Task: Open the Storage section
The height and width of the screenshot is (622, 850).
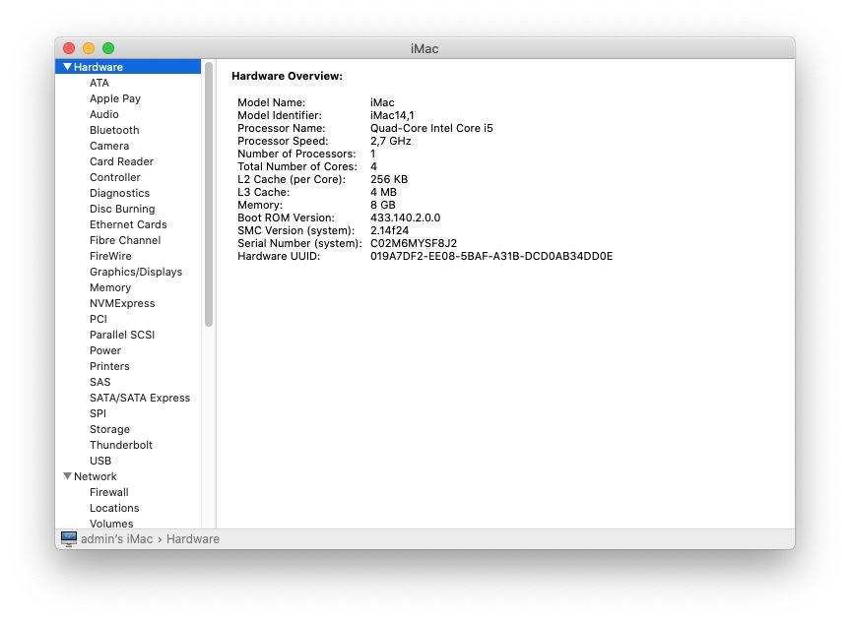Action: point(109,429)
